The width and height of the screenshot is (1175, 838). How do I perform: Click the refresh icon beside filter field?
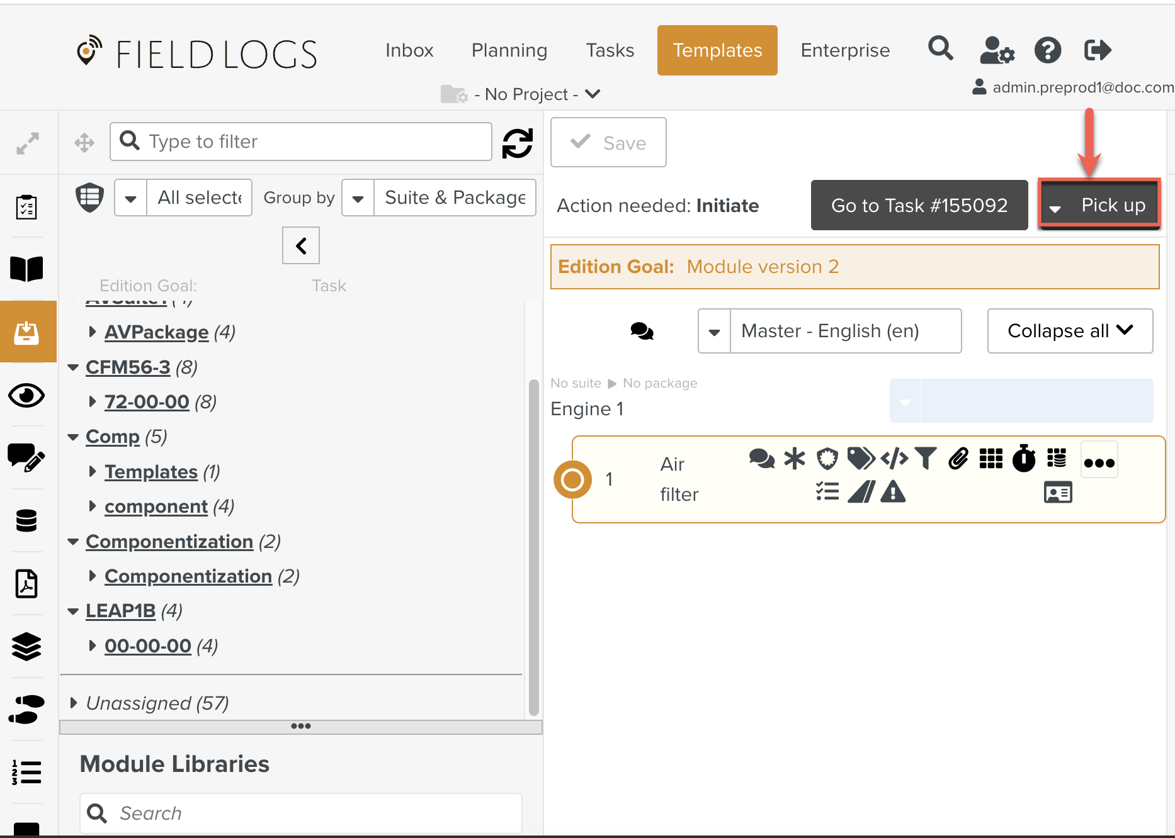[x=517, y=143]
